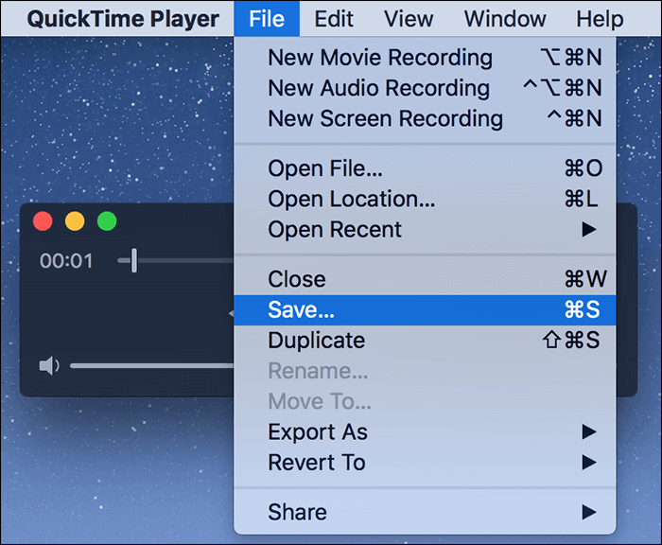Minimize the audio window with yellow button
This screenshot has width=662, height=545.
75,221
